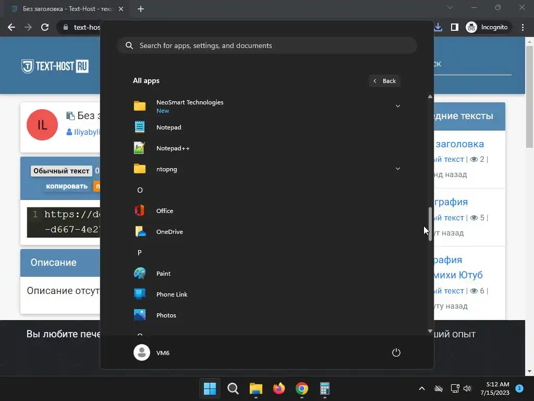Image resolution: width=534 pixels, height=401 pixels.
Task: Open the Office app
Action: pos(266,211)
